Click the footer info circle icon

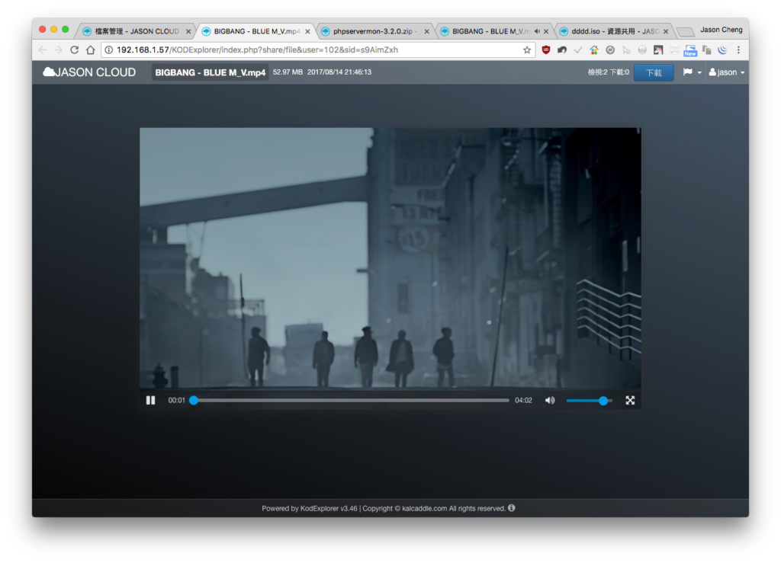tap(512, 508)
